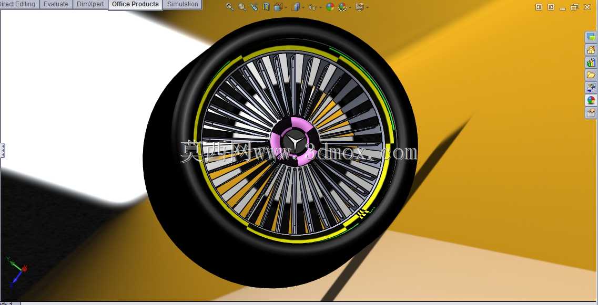Activate the Previous View tool
Image resolution: width=598 pixels, height=305 pixels.
254,7
